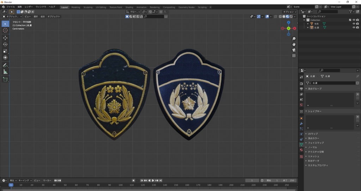Disable rendering of 冬用 via camera icon

tap(357, 24)
